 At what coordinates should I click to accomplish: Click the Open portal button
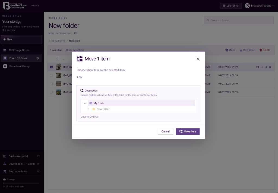pyautogui.click(x=231, y=6)
